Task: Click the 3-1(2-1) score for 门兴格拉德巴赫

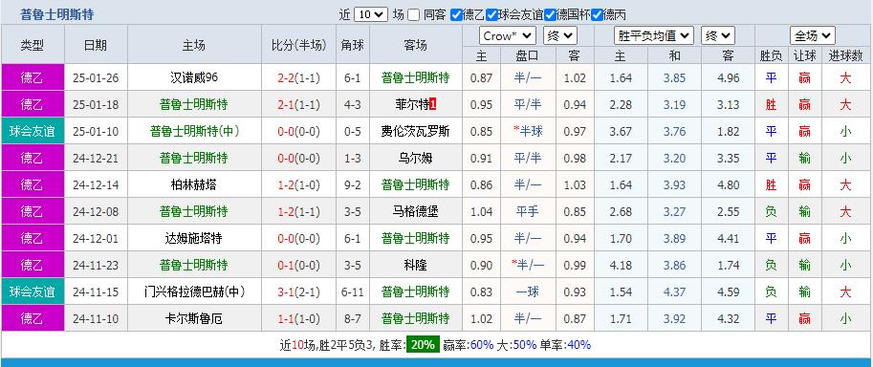Action: click(298, 291)
